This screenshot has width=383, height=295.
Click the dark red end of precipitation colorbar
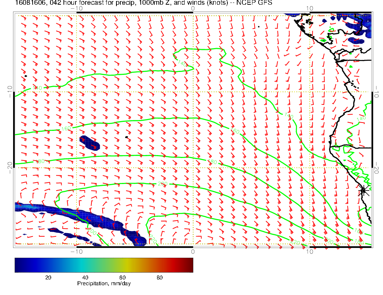coord(189,265)
